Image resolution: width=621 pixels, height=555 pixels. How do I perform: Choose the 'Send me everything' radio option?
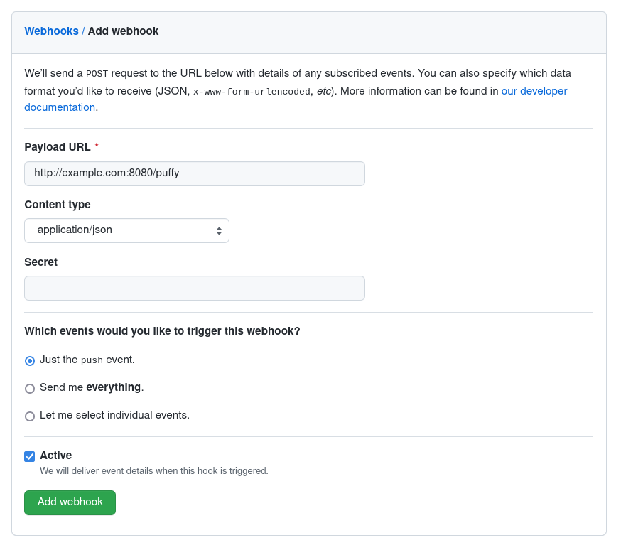(x=30, y=388)
